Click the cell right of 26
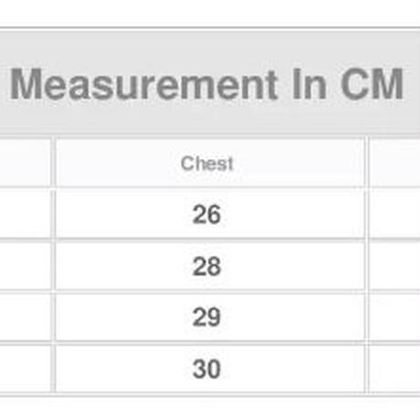 click(x=394, y=215)
